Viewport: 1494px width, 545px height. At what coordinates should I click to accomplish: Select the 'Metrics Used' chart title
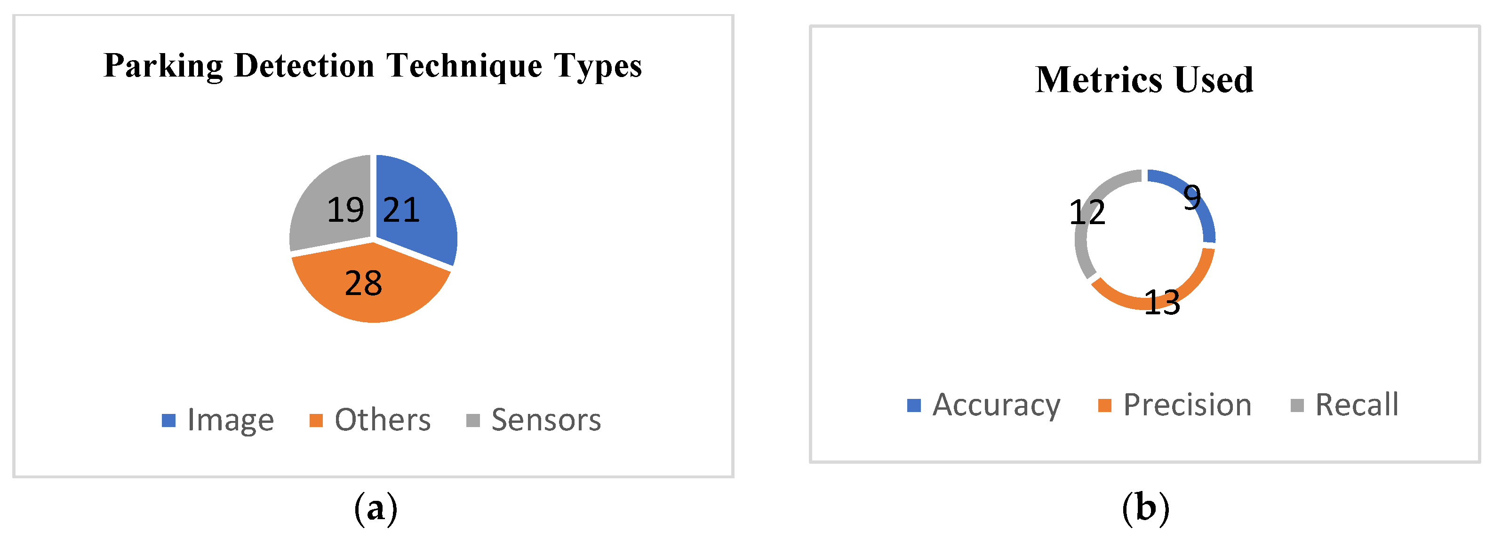point(1144,79)
